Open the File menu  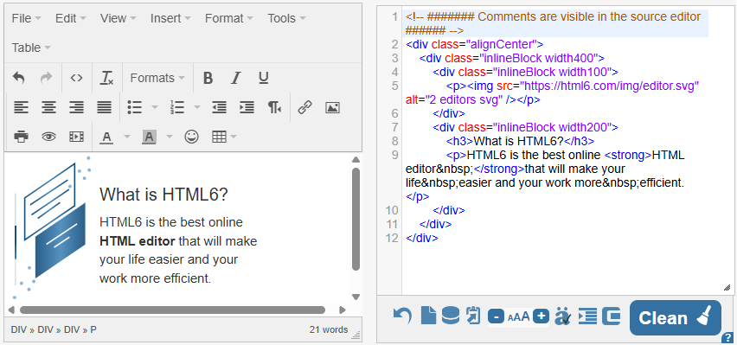point(26,18)
